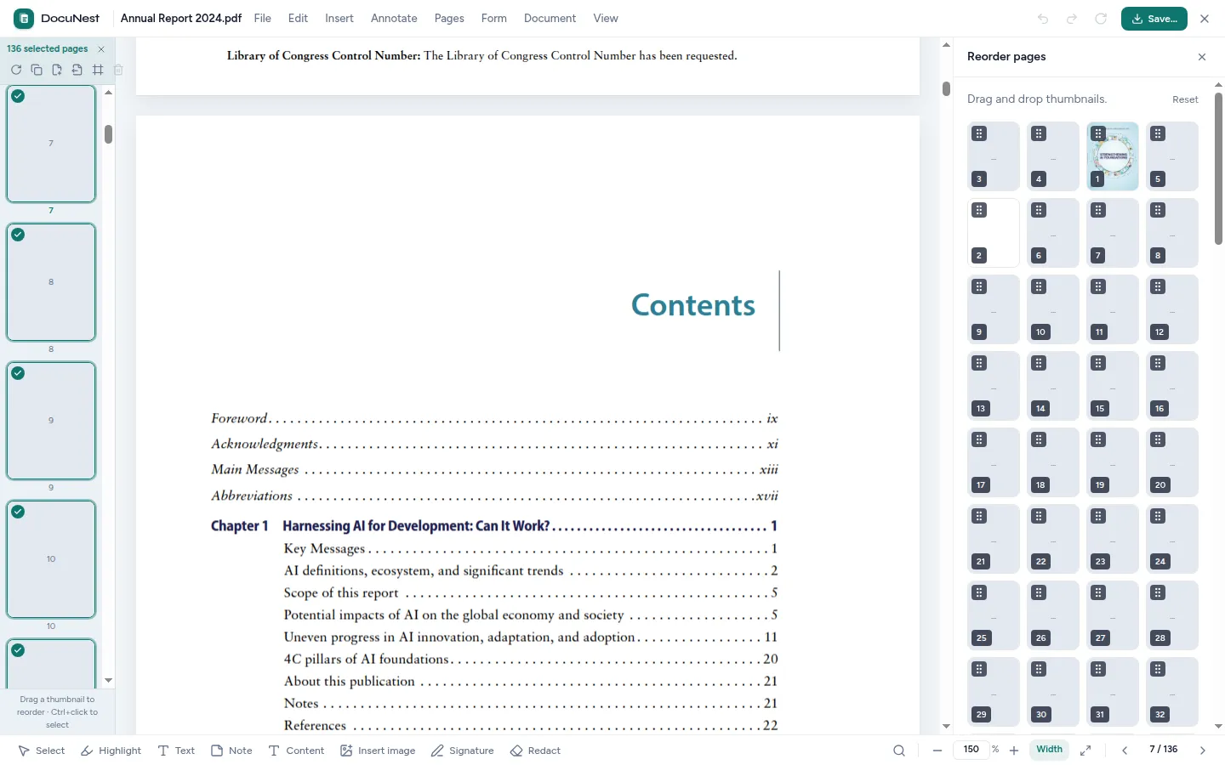This screenshot has width=1225, height=765.
Task: Choose the Redact tool
Action: 535,751
